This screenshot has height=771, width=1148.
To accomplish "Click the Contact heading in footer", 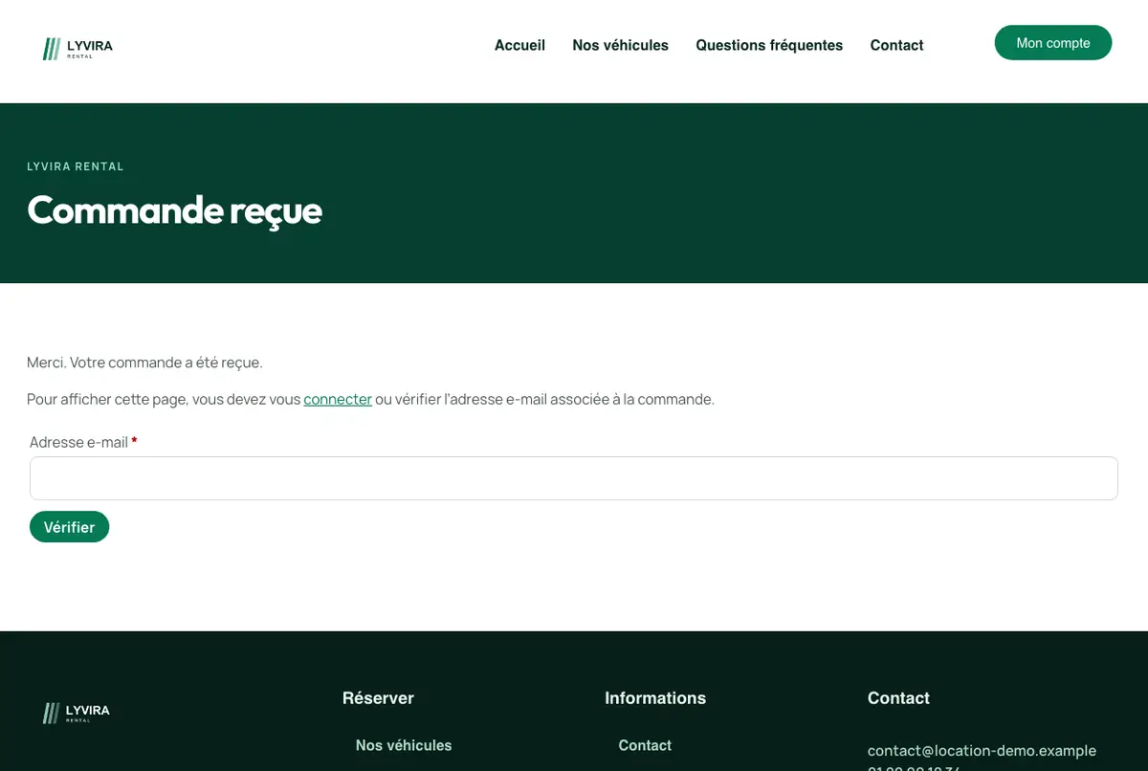I will tap(898, 698).
